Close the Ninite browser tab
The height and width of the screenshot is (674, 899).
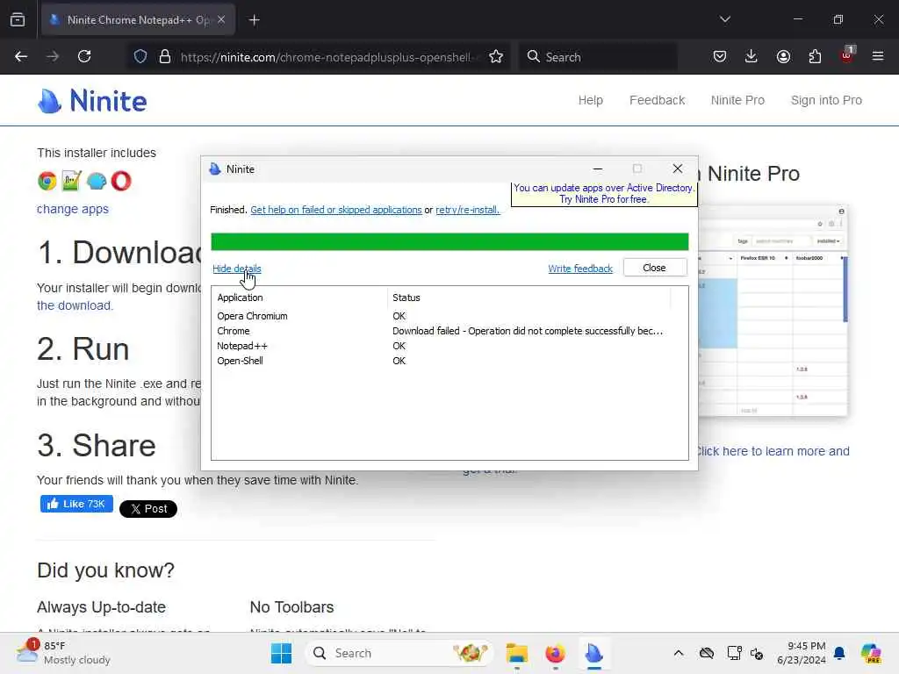pos(221,20)
